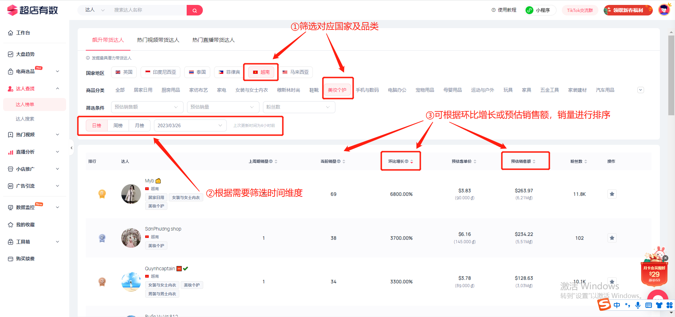Screen dimensions: 675x317
Task: Sort by 预估客单价 arrows
Action: [475, 161]
